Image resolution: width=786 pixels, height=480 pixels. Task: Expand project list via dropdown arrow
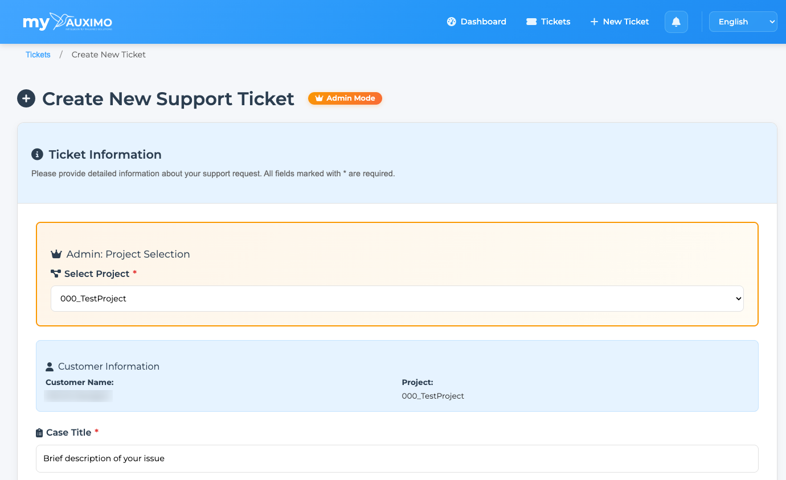(738, 299)
